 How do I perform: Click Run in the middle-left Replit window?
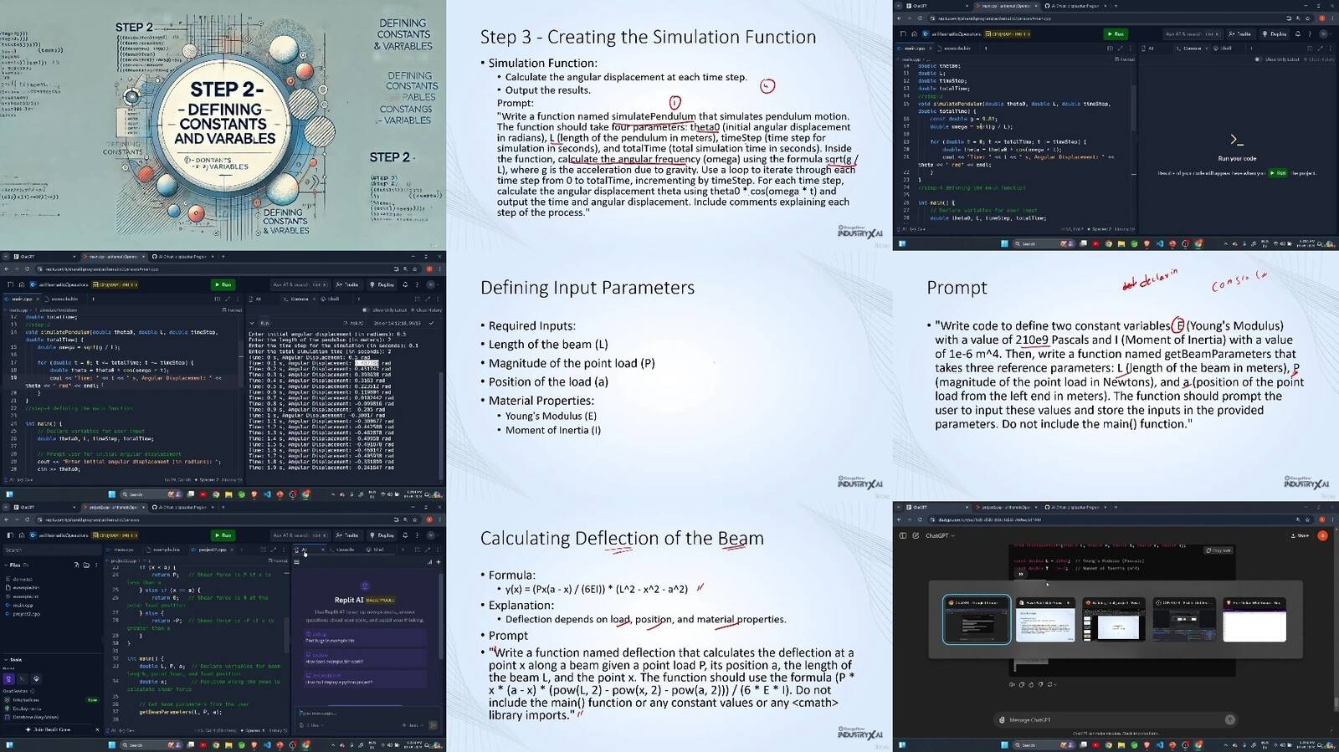pyautogui.click(x=223, y=284)
